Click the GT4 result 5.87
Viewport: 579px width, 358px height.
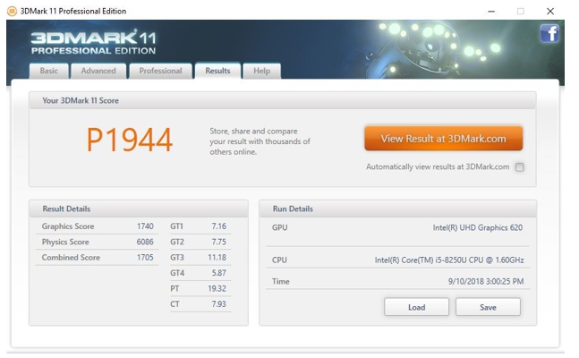pos(219,273)
